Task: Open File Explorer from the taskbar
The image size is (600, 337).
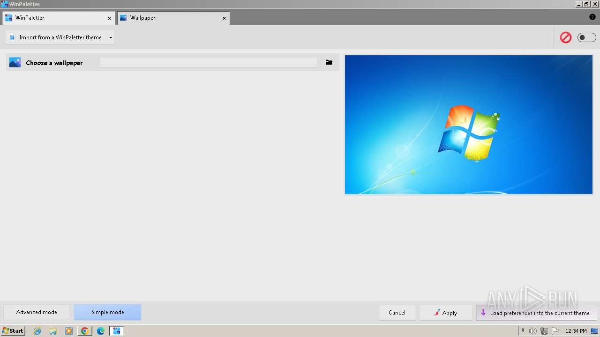Action: 53,331
